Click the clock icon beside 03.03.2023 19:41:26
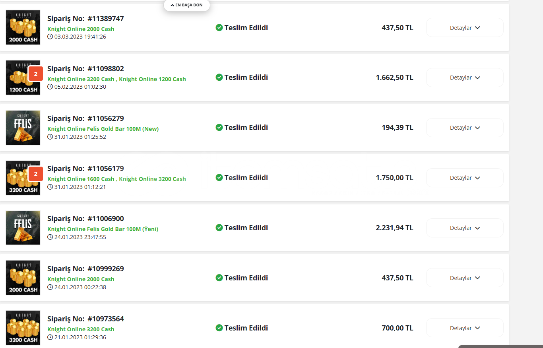This screenshot has height=348, width=543. tap(50, 37)
